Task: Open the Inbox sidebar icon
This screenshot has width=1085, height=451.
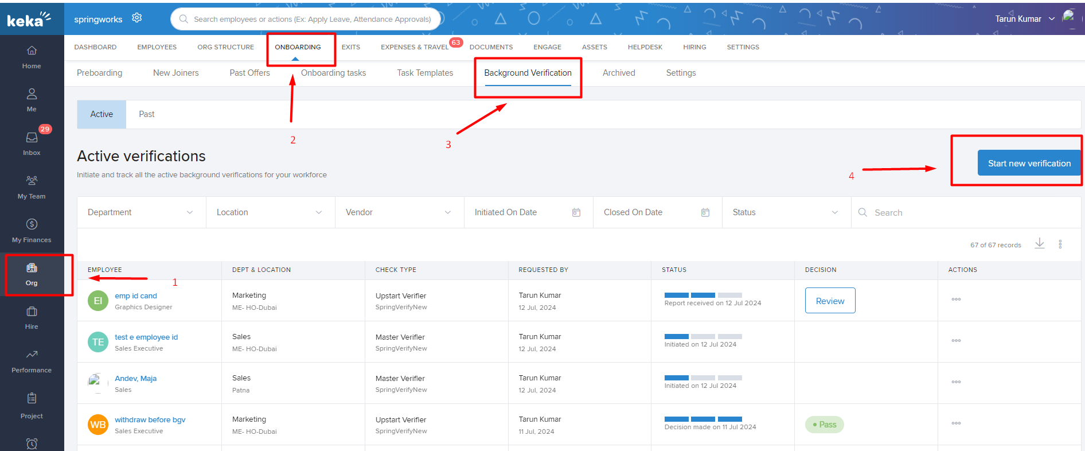Action: point(32,143)
